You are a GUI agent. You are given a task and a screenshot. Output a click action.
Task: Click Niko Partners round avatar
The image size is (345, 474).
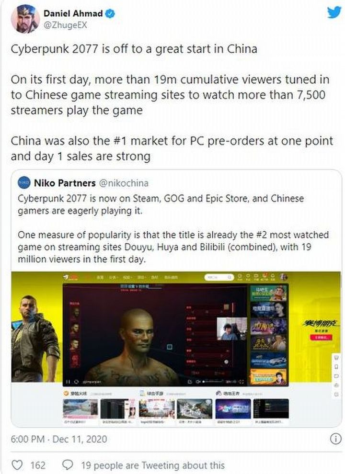(24, 183)
